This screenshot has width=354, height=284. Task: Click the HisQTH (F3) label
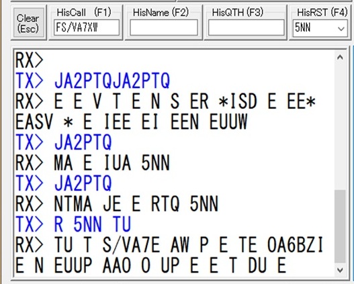coord(238,12)
